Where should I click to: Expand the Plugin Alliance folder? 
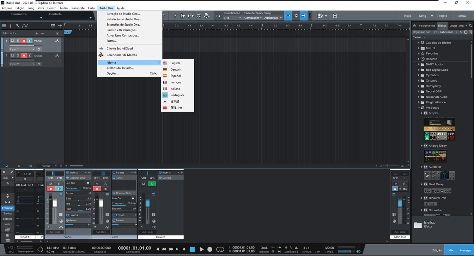[419, 102]
